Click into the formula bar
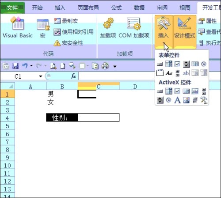This screenshot has height=198, width=221. (x=149, y=76)
